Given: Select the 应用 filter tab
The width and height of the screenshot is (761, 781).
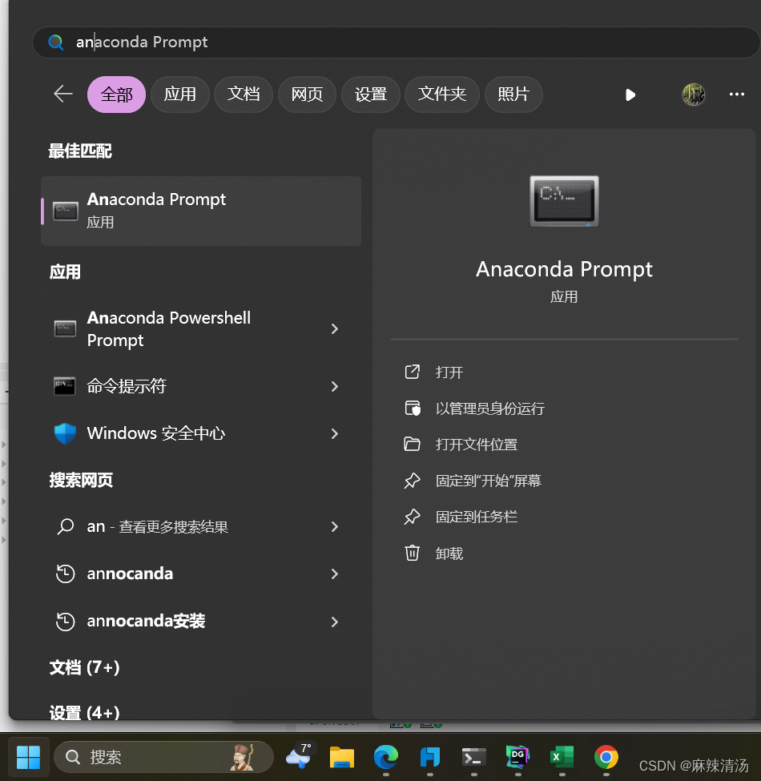Looking at the screenshot, I should coord(179,95).
